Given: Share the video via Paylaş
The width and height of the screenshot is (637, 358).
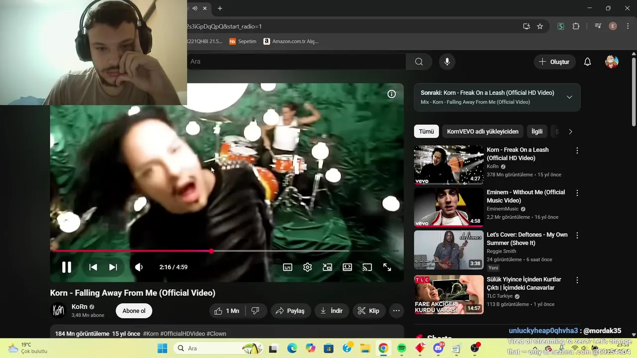Looking at the screenshot, I should point(290,311).
